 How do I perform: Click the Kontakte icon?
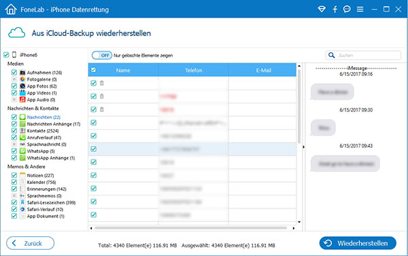point(22,130)
